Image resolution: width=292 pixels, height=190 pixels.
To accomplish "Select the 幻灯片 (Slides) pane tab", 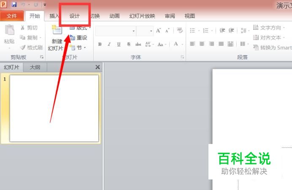I will 11,67.
